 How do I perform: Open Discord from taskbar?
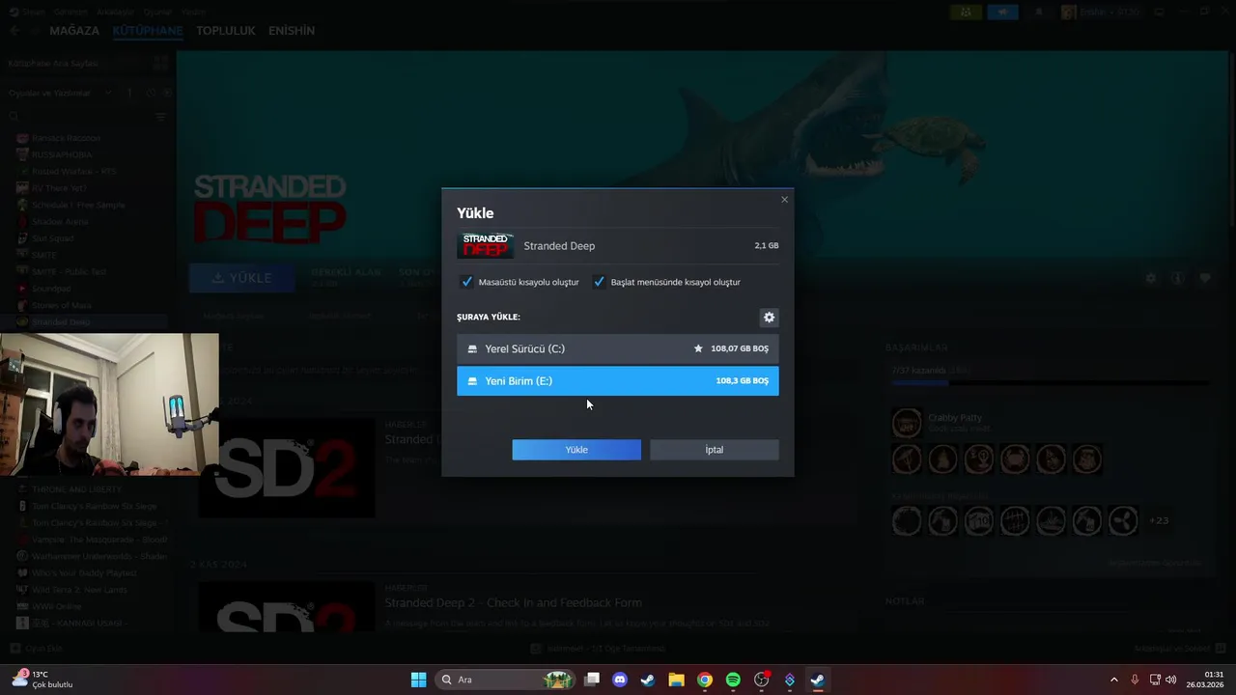[620, 680]
